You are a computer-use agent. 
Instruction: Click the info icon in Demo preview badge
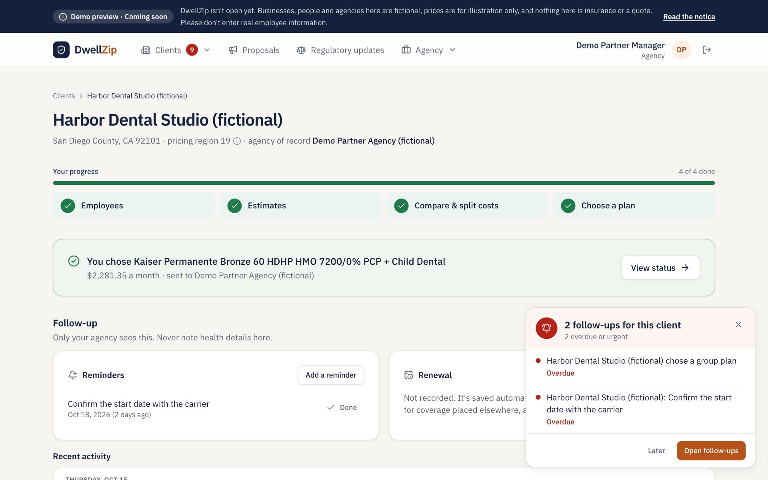pos(63,17)
